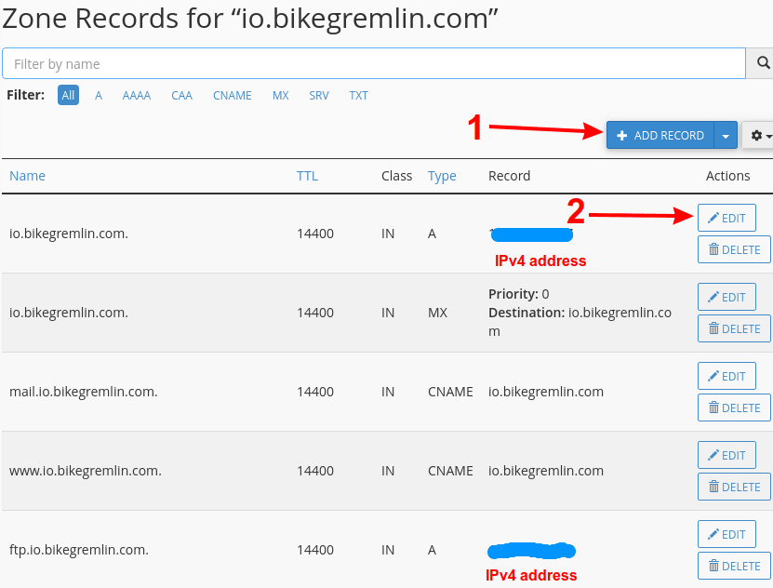
Task: Edit the www.io.bikegremlin.com. CNAME record
Action: point(726,455)
